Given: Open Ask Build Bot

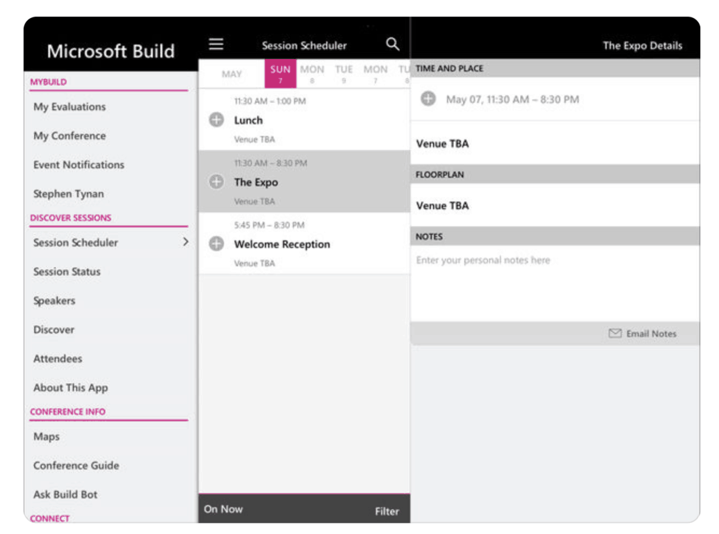Looking at the screenshot, I should (x=65, y=494).
